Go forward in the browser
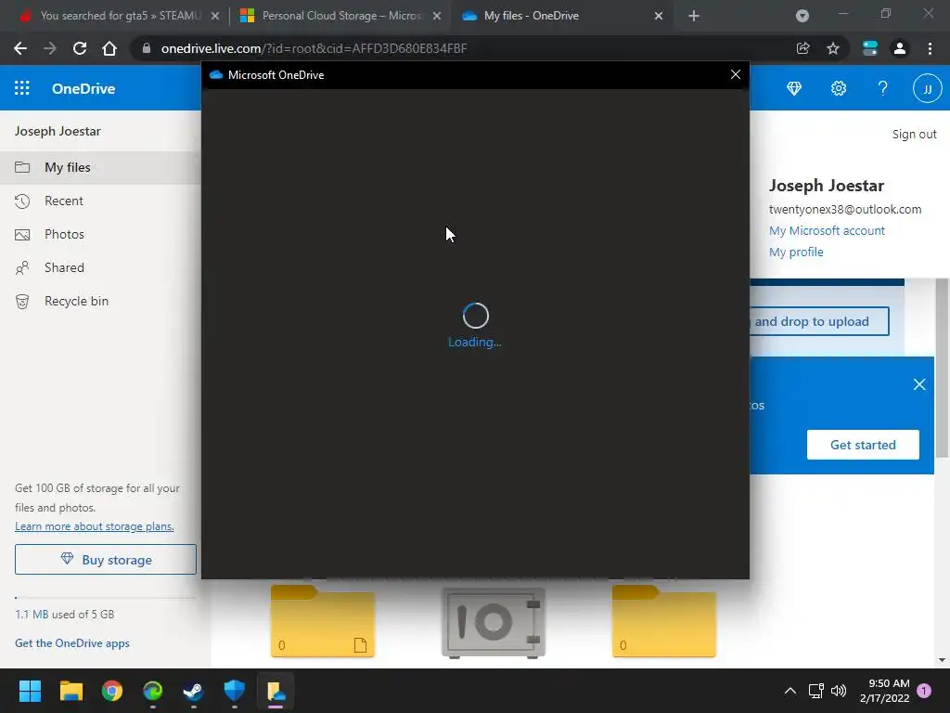 50,48
